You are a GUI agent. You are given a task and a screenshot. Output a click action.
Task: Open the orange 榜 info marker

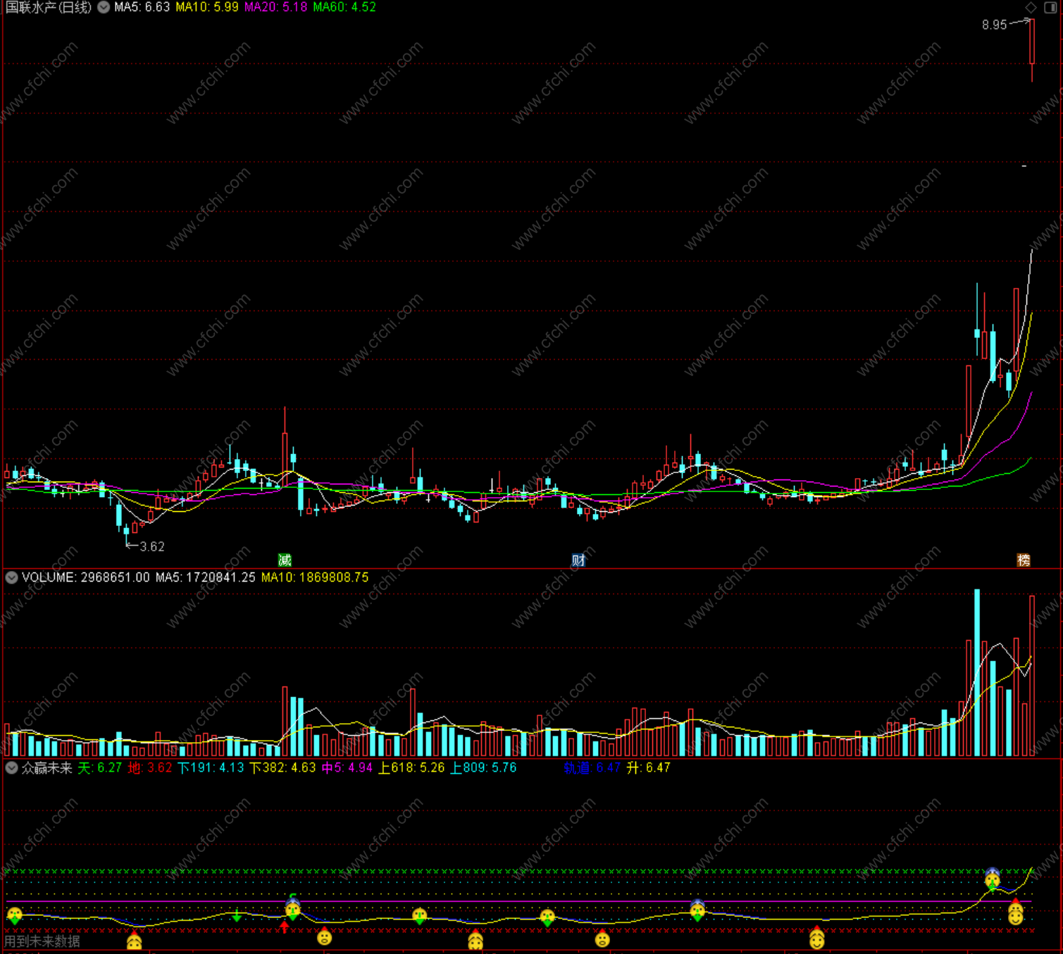(1024, 560)
